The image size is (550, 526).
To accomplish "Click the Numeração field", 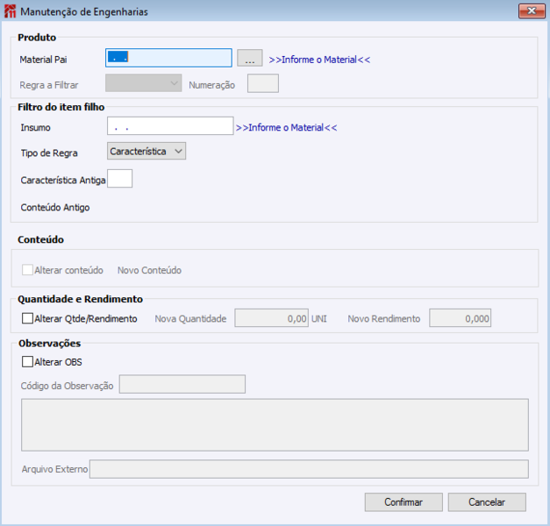I will pyautogui.click(x=263, y=83).
